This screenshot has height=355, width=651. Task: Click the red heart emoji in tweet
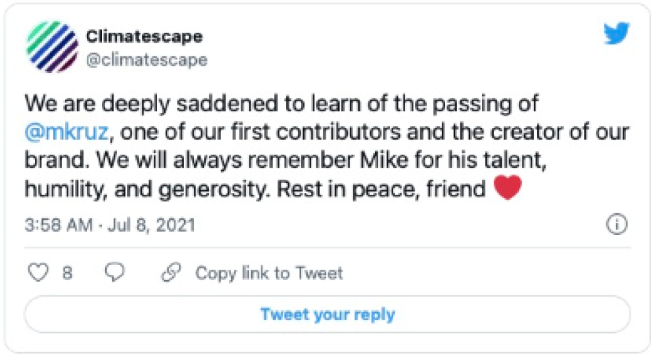pos(506,189)
